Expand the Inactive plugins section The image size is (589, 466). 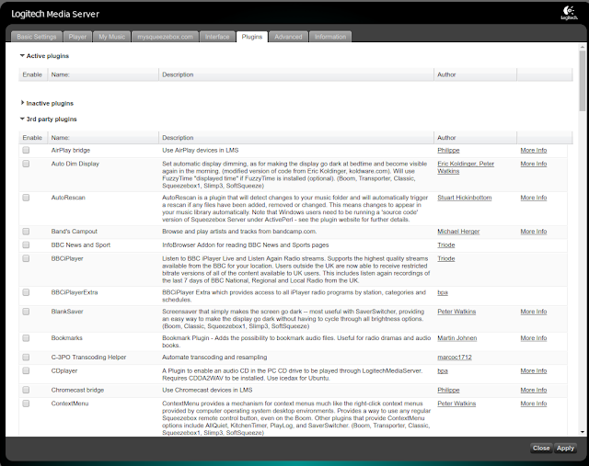[22, 103]
